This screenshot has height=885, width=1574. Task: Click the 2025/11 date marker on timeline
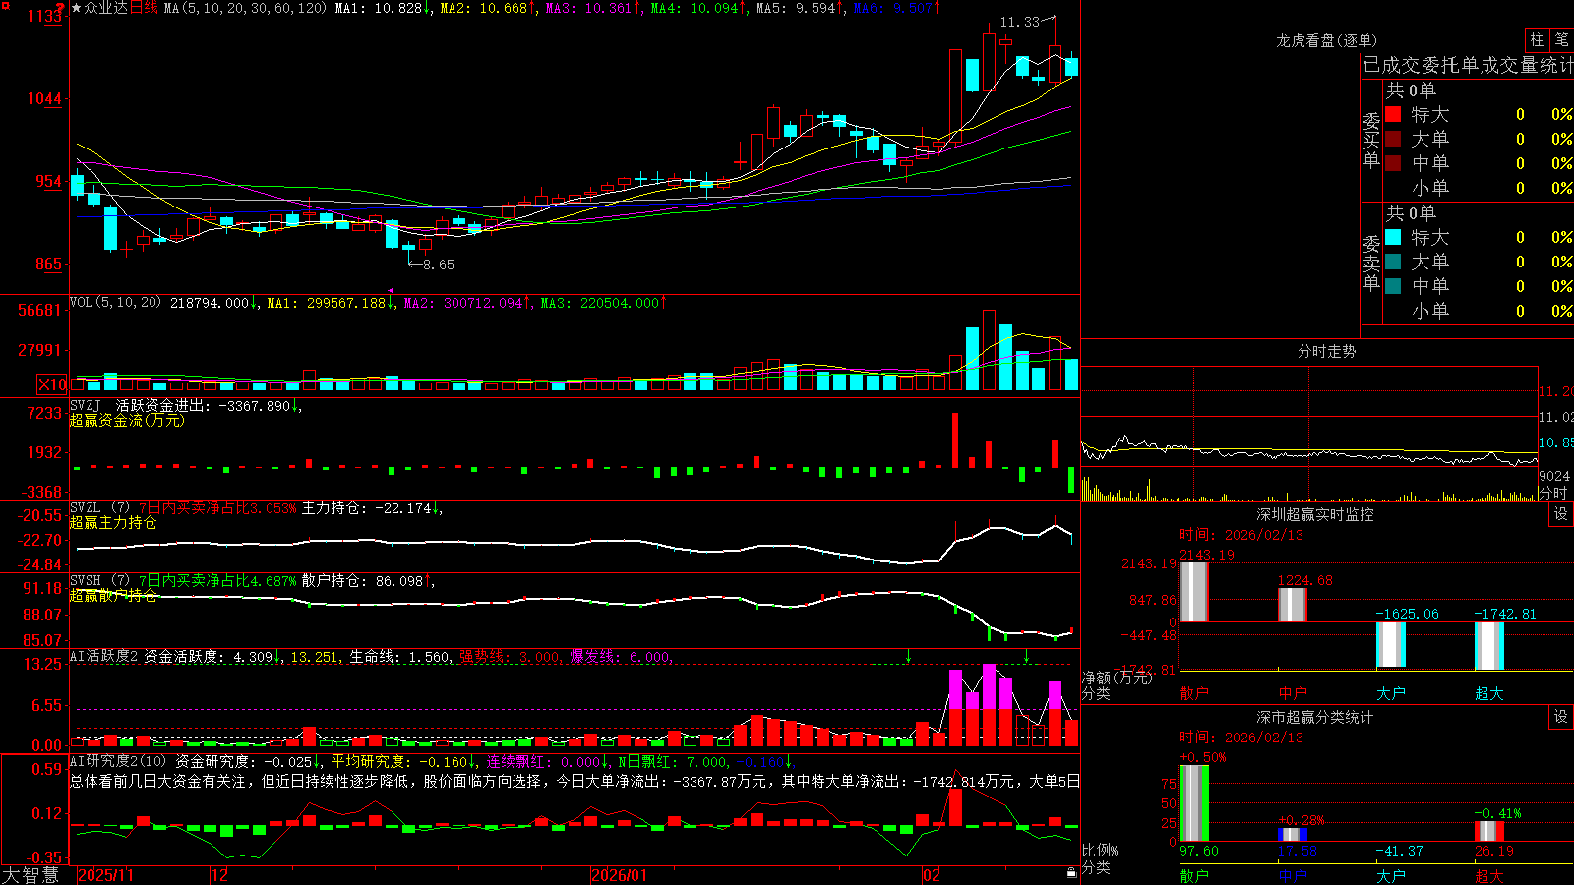[105, 875]
